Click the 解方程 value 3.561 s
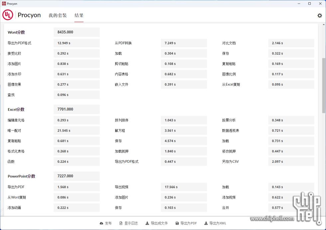The width and height of the screenshot is (326, 230). pyautogui.click(x=184, y=130)
